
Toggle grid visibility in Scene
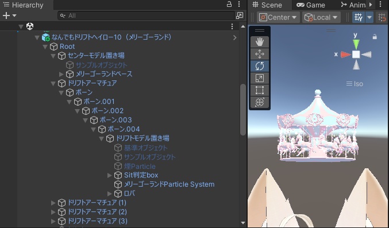(x=359, y=17)
